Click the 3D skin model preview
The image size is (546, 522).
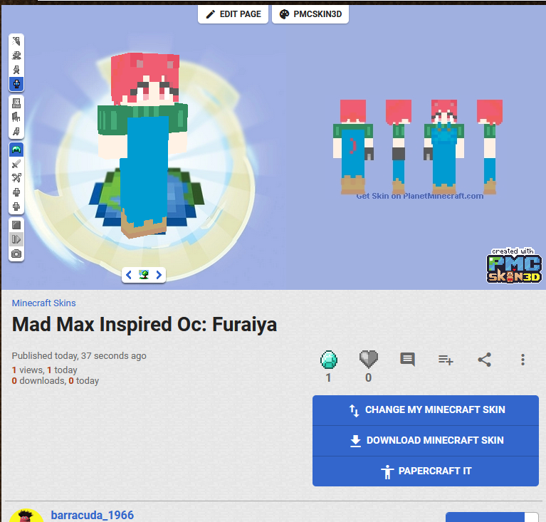144,145
